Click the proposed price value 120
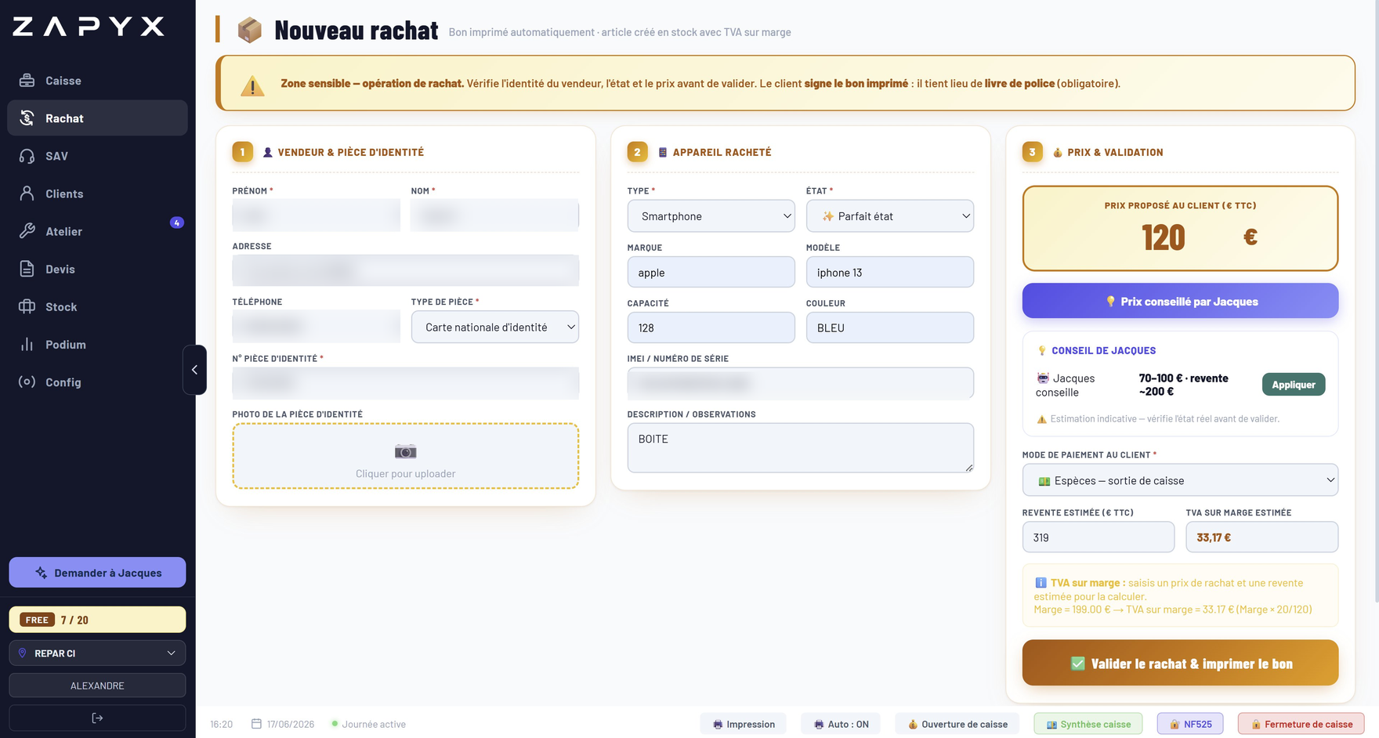This screenshot has width=1379, height=738. (1164, 237)
